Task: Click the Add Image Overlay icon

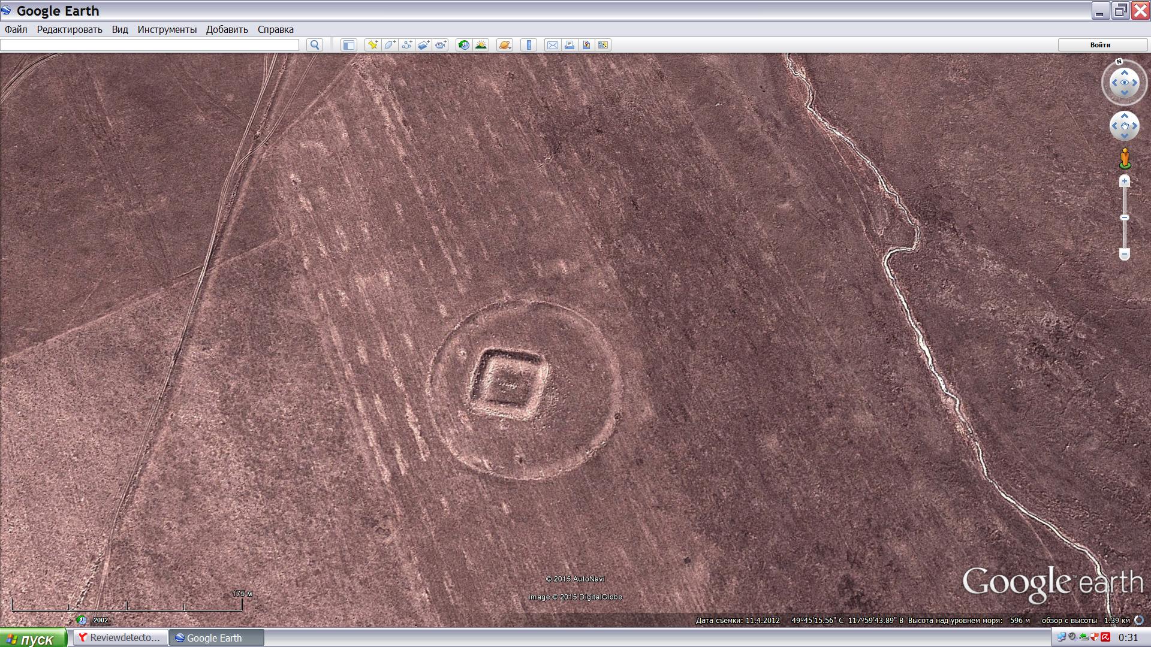Action: (x=424, y=45)
